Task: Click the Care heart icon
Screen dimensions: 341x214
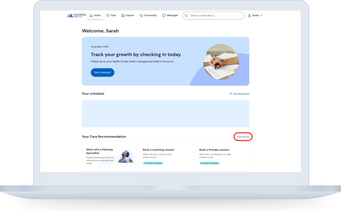Action: 108,16
